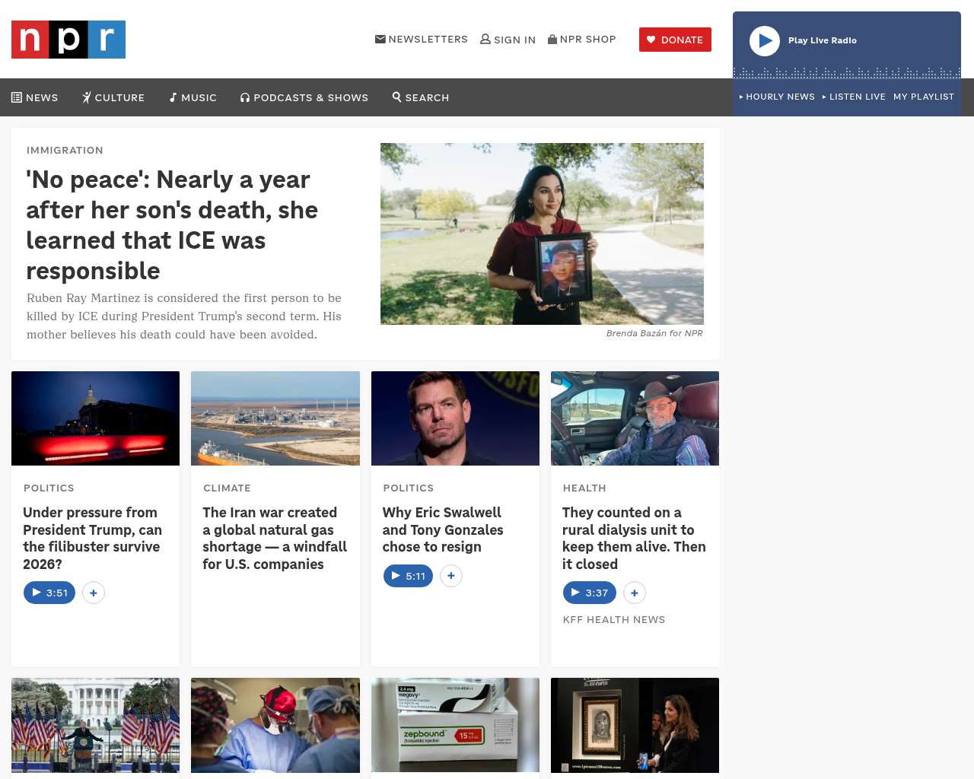The image size is (974, 779).
Task: Expand Hourly News in the player
Action: [x=777, y=97]
